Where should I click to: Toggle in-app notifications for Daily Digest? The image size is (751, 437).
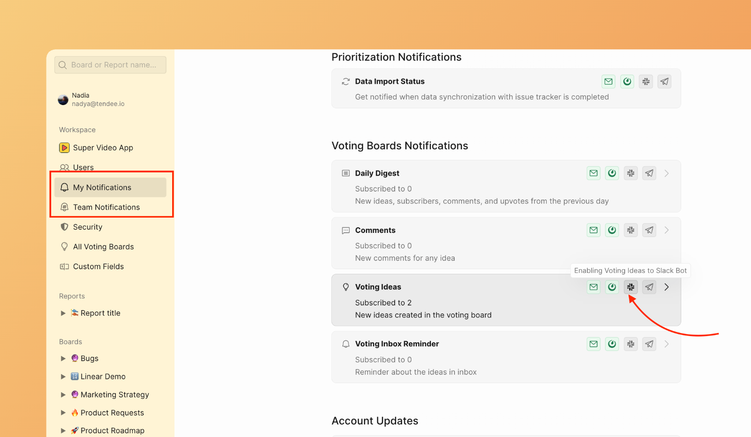click(x=612, y=173)
